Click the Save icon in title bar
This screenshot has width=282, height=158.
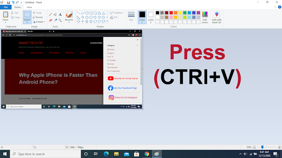tap(8, 2)
